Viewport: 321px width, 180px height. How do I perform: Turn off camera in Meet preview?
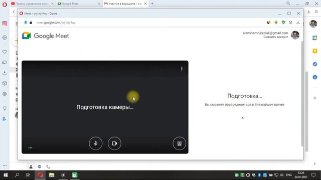pos(114,143)
